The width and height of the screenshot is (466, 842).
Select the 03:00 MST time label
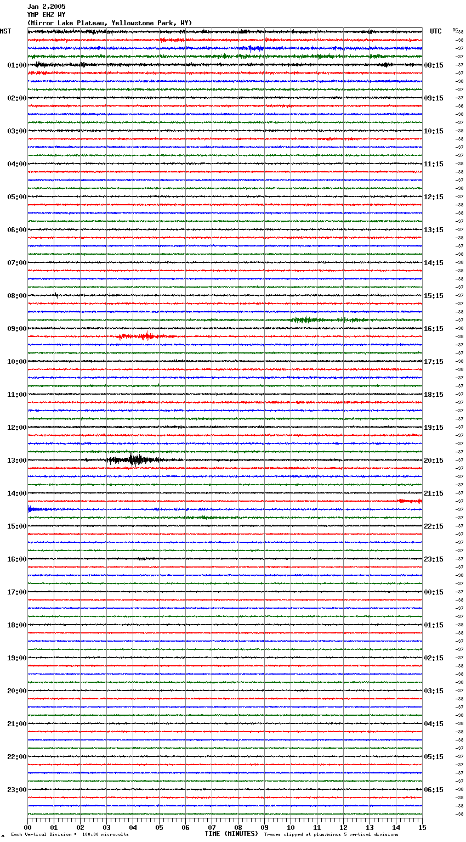[x=17, y=131]
